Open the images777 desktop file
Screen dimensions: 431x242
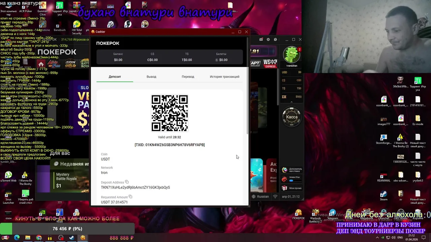384,121
